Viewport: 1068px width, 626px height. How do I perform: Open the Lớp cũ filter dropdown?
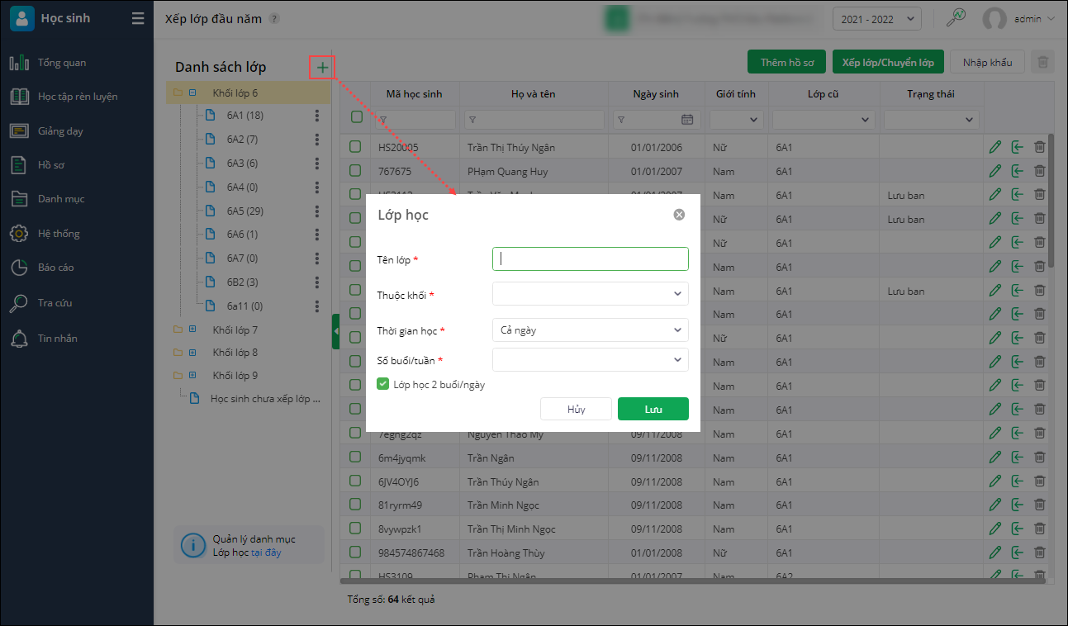(x=824, y=120)
